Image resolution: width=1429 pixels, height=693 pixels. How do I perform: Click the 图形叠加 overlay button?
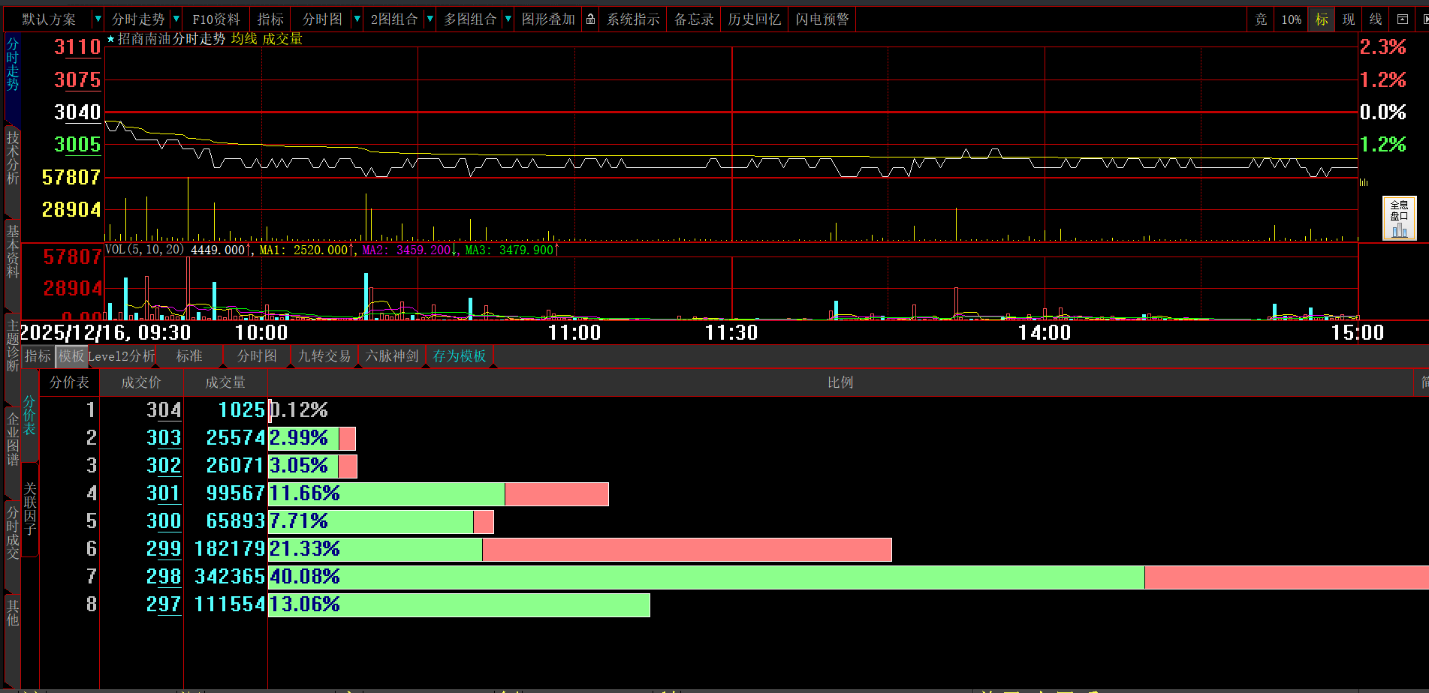tap(548, 19)
